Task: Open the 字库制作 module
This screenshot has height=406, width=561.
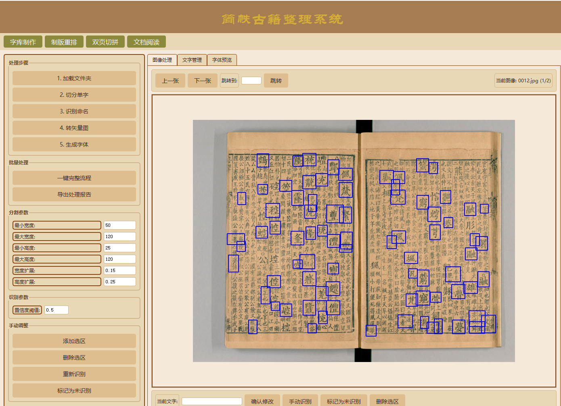Action: 23,42
